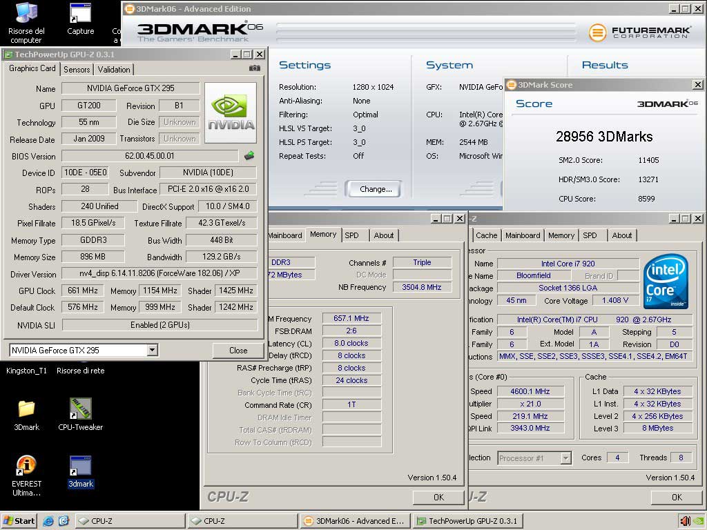The height and width of the screenshot is (530, 707).
Task: Open Risorse di rete desktop item
Action: (x=80, y=371)
